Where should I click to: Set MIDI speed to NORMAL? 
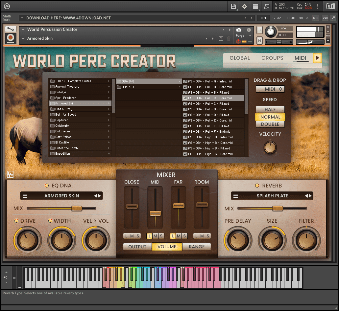pyautogui.click(x=270, y=117)
